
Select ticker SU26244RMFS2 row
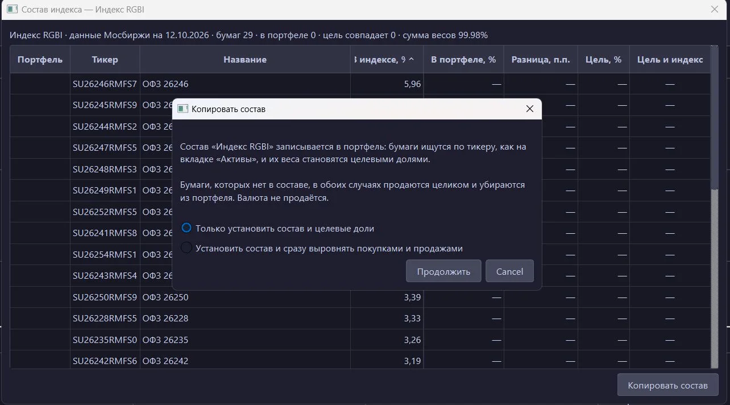[x=105, y=126]
